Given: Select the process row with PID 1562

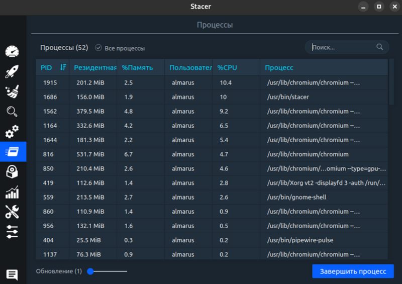Looking at the screenshot, I should tap(212, 112).
